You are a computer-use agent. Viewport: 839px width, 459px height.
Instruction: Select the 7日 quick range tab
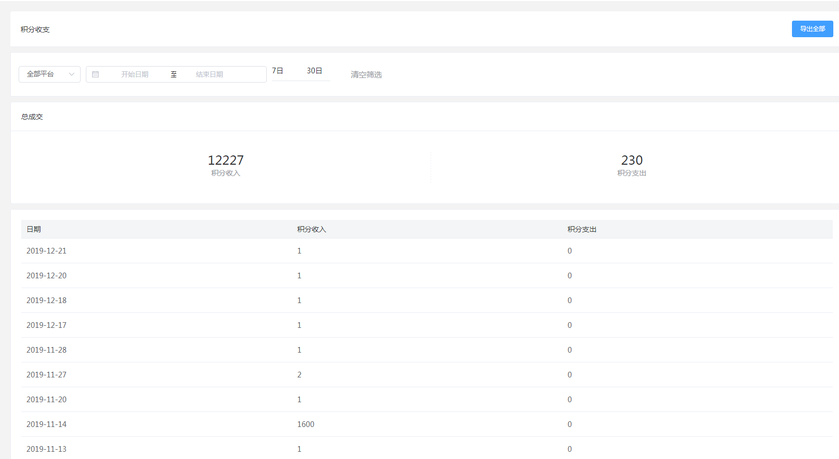(x=278, y=71)
